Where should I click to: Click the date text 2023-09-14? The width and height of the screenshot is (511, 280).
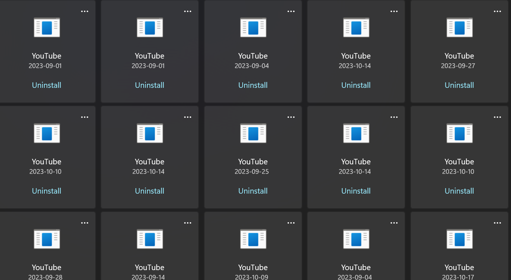[148, 277]
